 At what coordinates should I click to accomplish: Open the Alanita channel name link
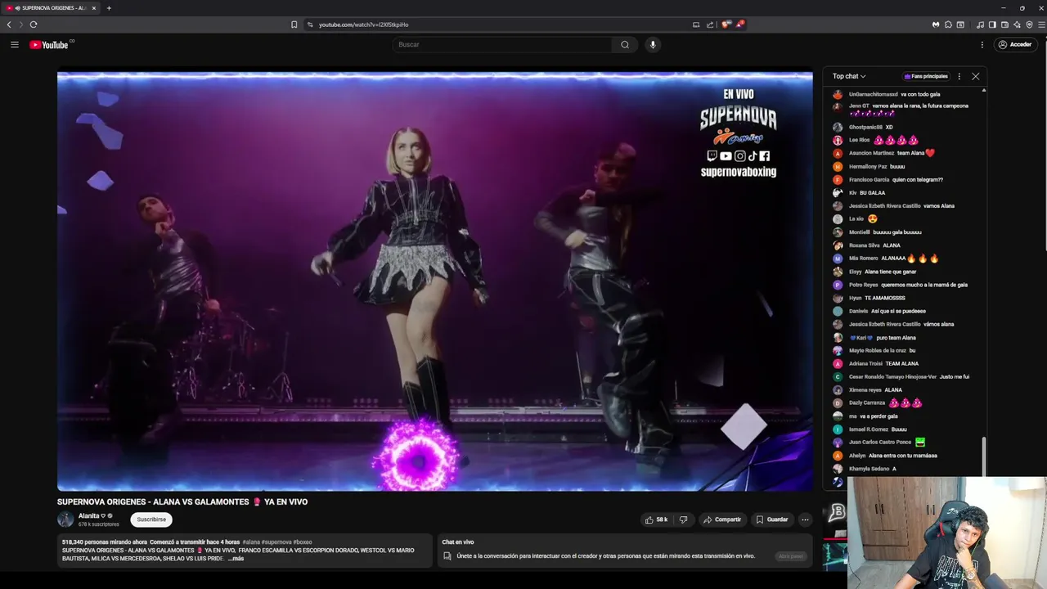point(89,516)
